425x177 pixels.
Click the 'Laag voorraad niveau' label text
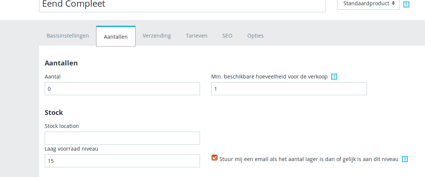tap(71, 149)
